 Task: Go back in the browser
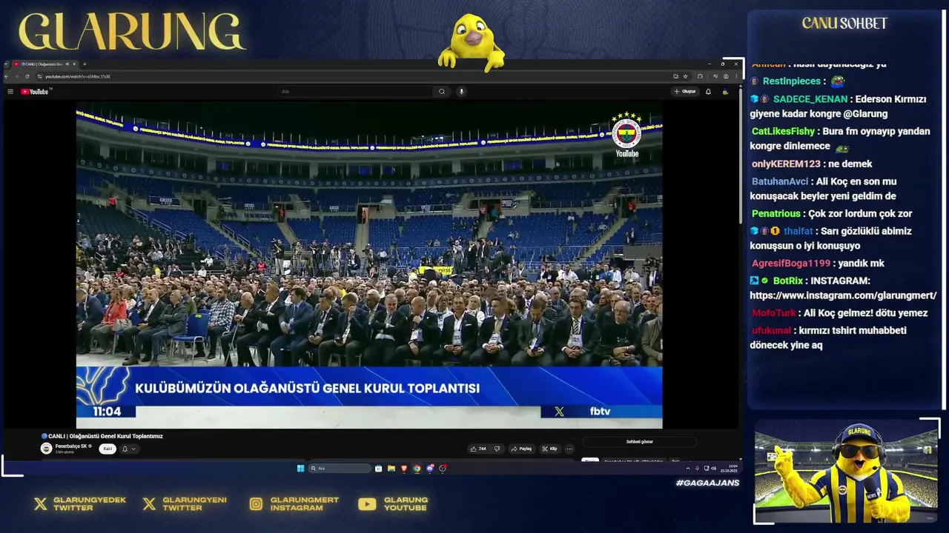click(x=7, y=76)
